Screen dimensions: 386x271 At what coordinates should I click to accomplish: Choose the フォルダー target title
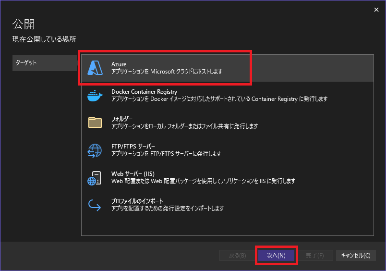[x=122, y=119]
